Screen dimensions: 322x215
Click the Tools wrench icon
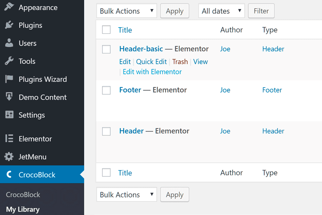[9, 61]
